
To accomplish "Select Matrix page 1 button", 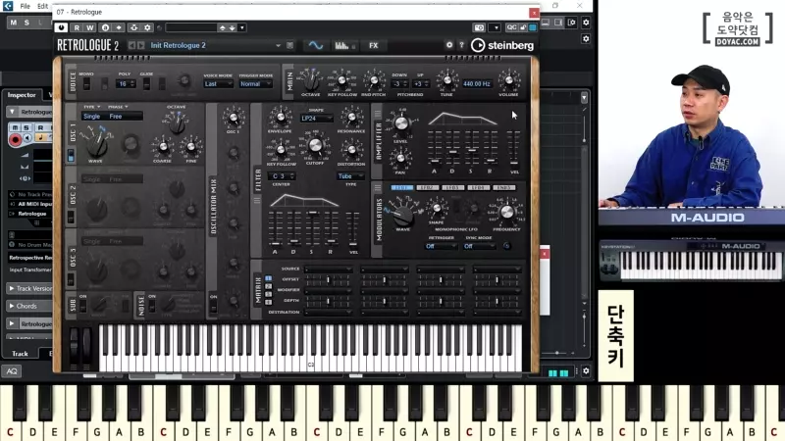I will (268, 278).
